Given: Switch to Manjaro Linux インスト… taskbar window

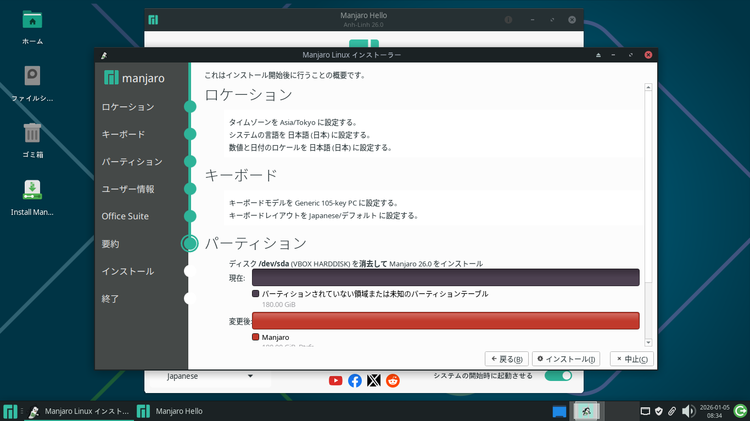Looking at the screenshot, I should tap(80, 411).
